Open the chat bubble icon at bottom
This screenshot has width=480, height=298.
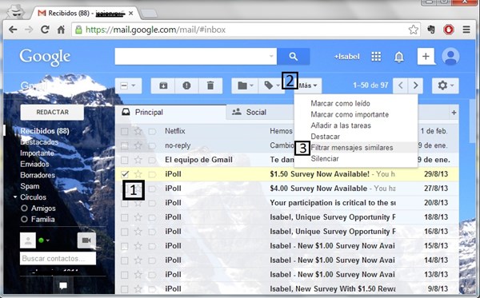click(x=63, y=286)
